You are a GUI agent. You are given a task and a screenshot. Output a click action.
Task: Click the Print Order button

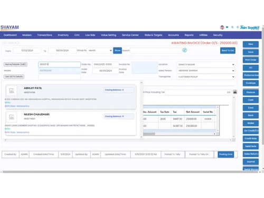coord(251,60)
